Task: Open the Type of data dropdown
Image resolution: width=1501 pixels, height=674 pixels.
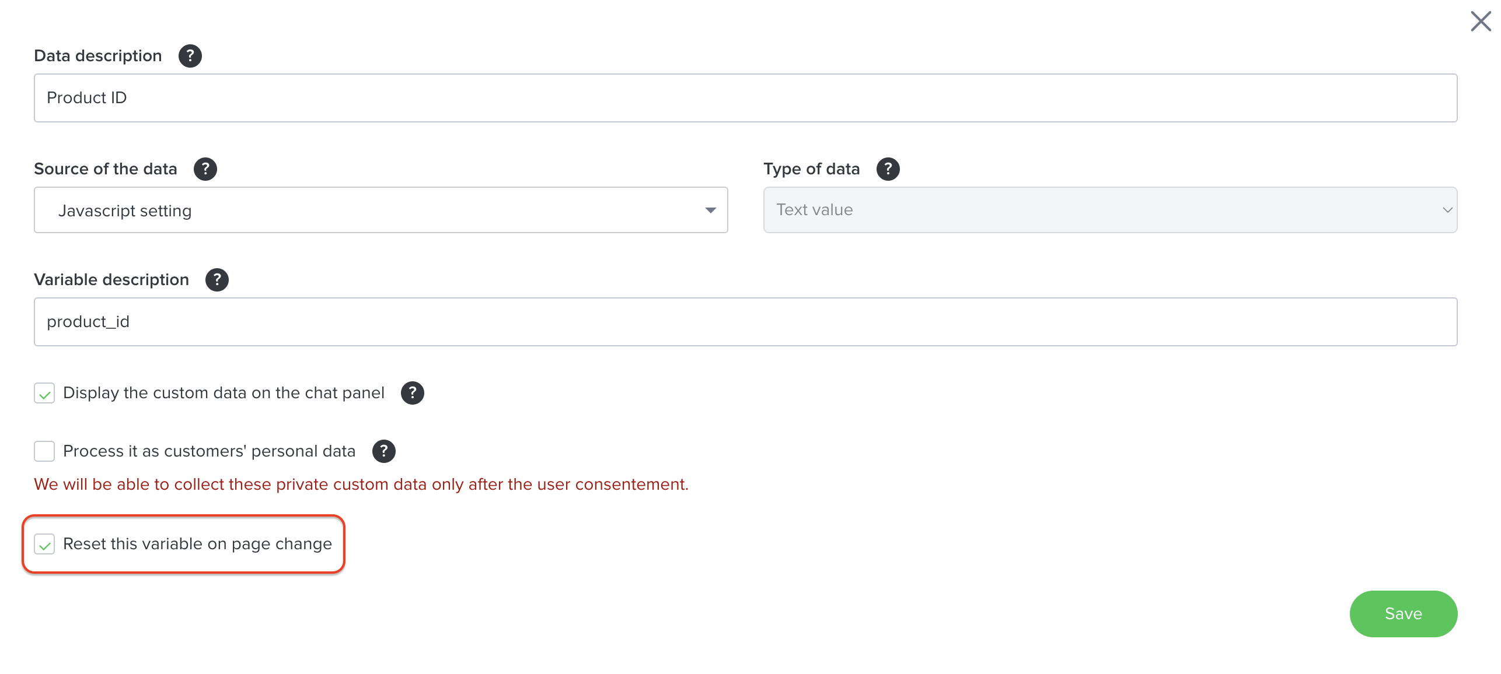Action: click(x=1109, y=210)
